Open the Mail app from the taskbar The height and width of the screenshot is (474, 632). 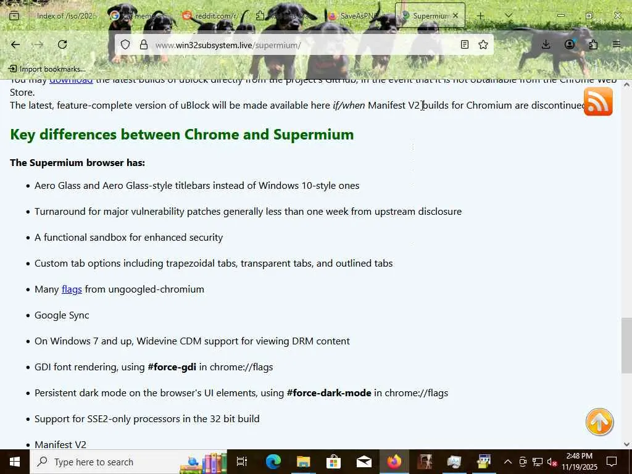[x=364, y=462]
